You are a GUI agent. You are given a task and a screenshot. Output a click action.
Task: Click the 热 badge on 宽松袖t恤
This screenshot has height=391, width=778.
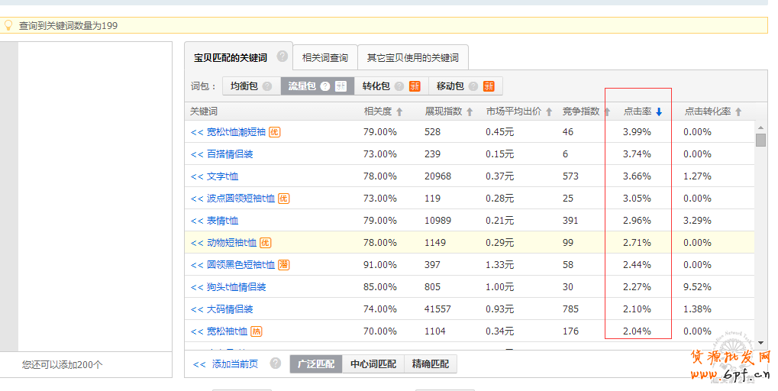pyautogui.click(x=257, y=331)
